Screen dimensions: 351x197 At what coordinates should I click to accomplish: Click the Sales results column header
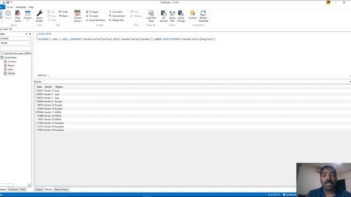pyautogui.click(x=39, y=86)
